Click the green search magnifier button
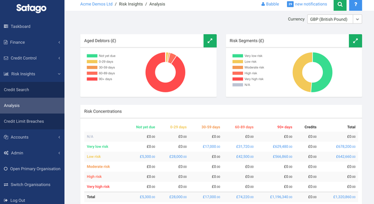 click(340, 5)
